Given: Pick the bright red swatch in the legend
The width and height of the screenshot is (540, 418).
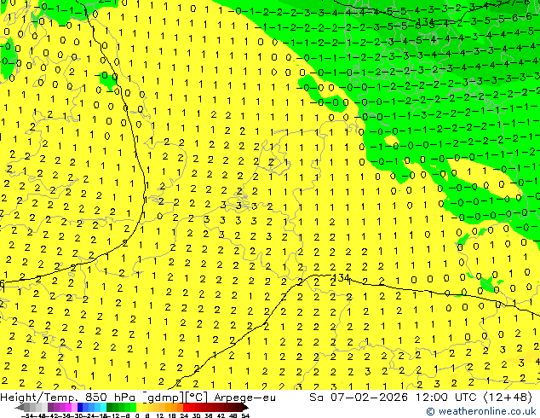Looking at the screenshot, I should [186, 407].
